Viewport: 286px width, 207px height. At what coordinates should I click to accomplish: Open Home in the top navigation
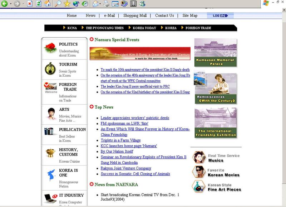[x=72, y=15]
